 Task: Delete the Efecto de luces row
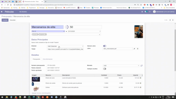[141, 78]
